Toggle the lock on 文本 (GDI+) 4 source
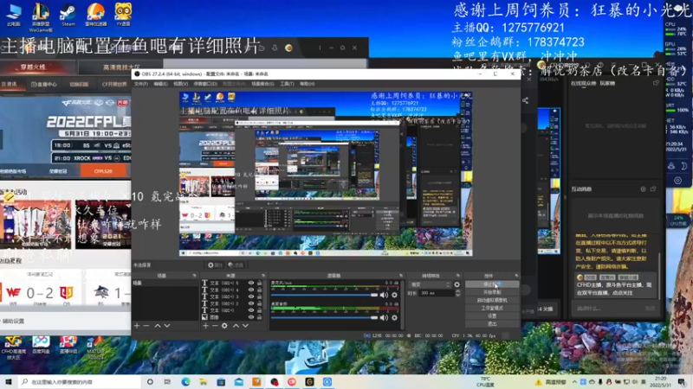Image resolution: width=693 pixels, height=389 pixels. [259, 290]
